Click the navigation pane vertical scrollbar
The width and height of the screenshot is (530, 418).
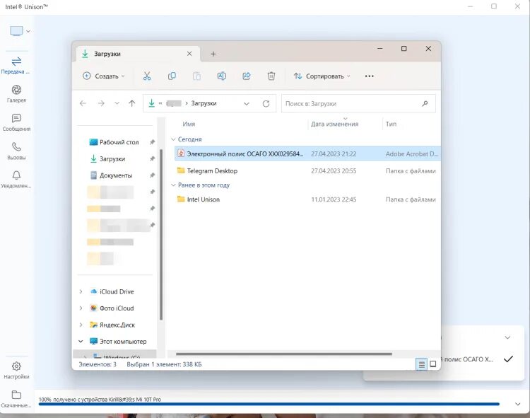point(161,234)
